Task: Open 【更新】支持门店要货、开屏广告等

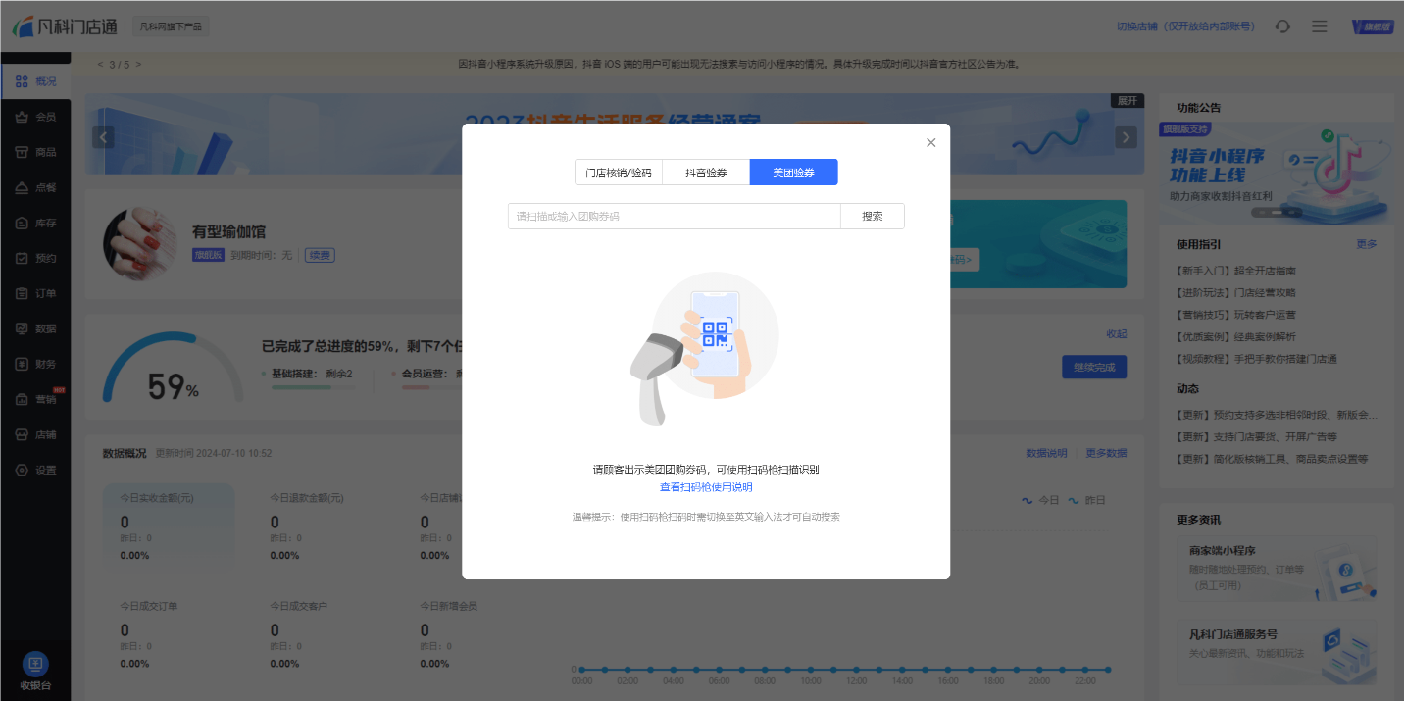Action: click(1256, 436)
